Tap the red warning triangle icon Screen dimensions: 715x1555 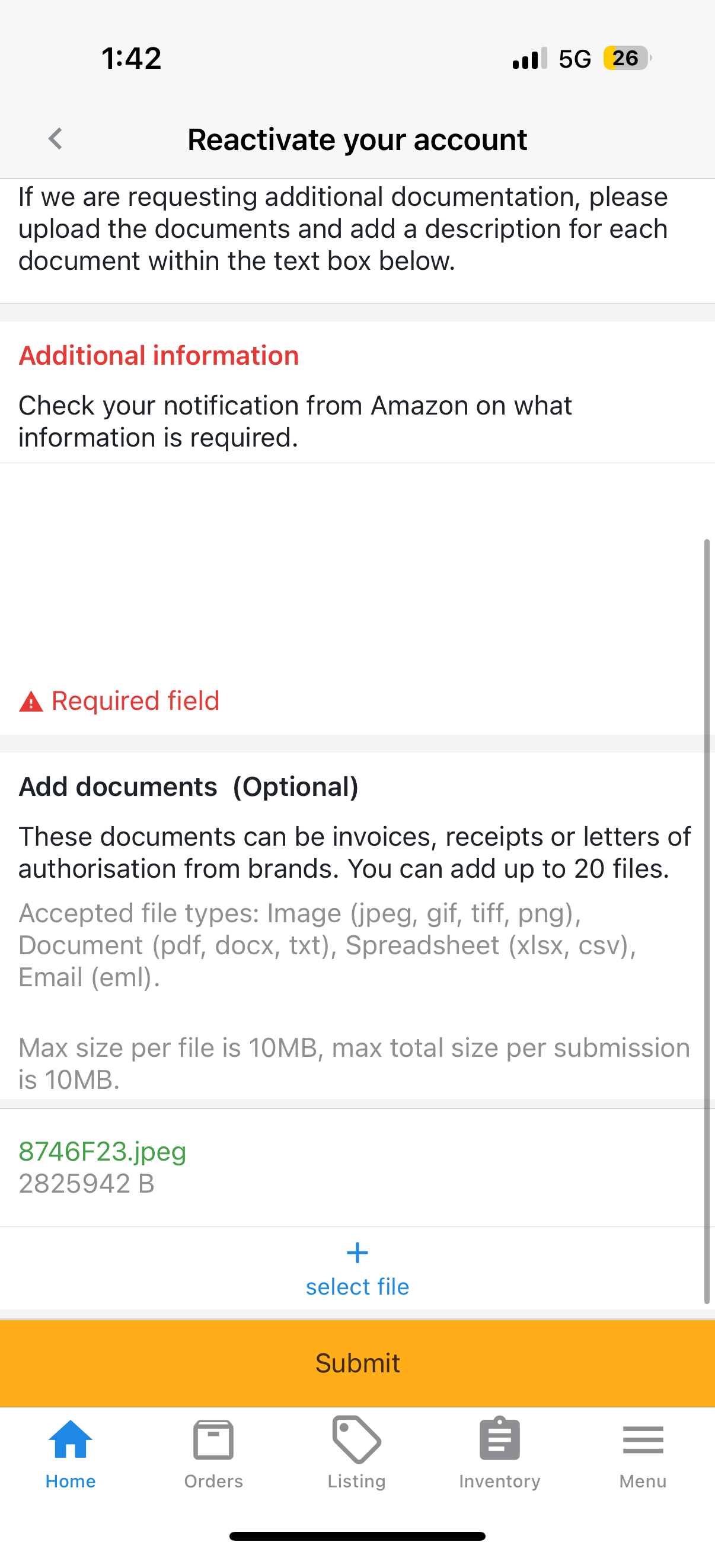(31, 702)
